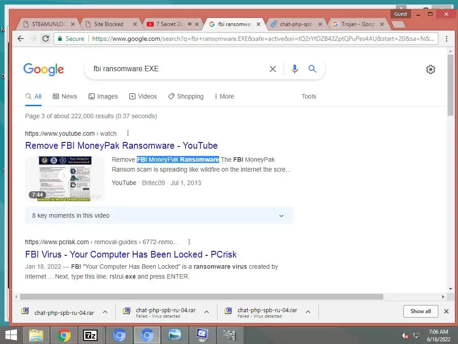
Task: Reload the page with the refresh icon
Action: click(46, 39)
